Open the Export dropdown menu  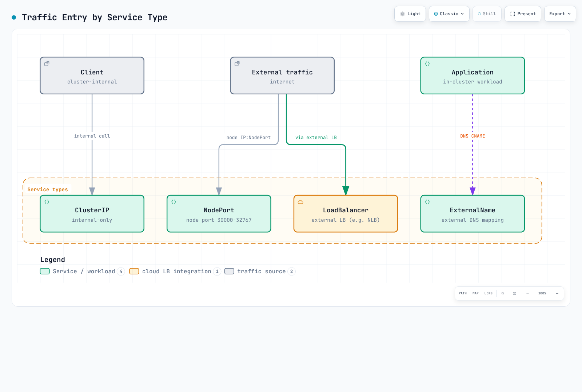560,14
